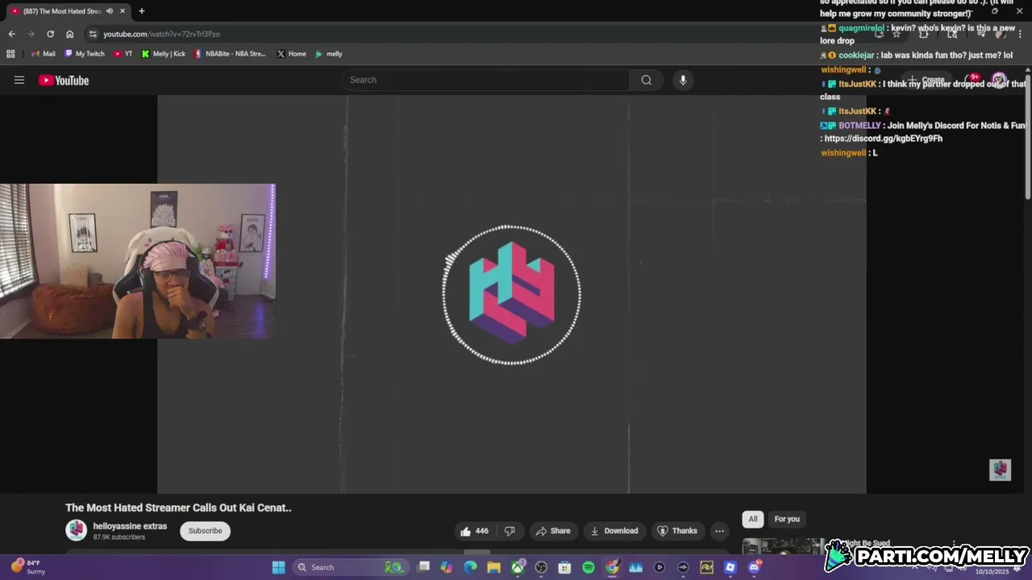Click the YouTube search input field

coord(486,80)
